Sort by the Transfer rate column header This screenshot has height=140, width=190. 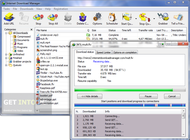tap(146, 30)
